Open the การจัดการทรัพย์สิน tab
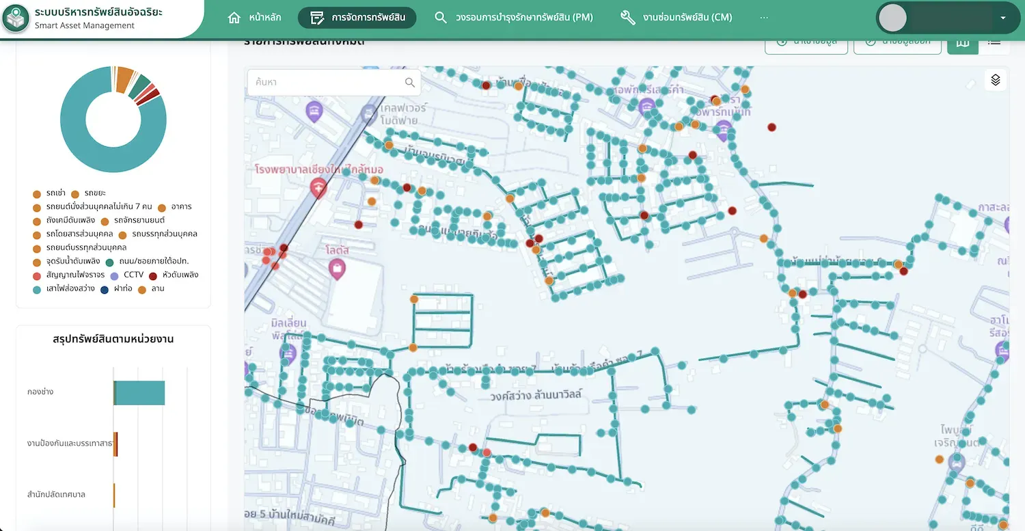 point(357,18)
